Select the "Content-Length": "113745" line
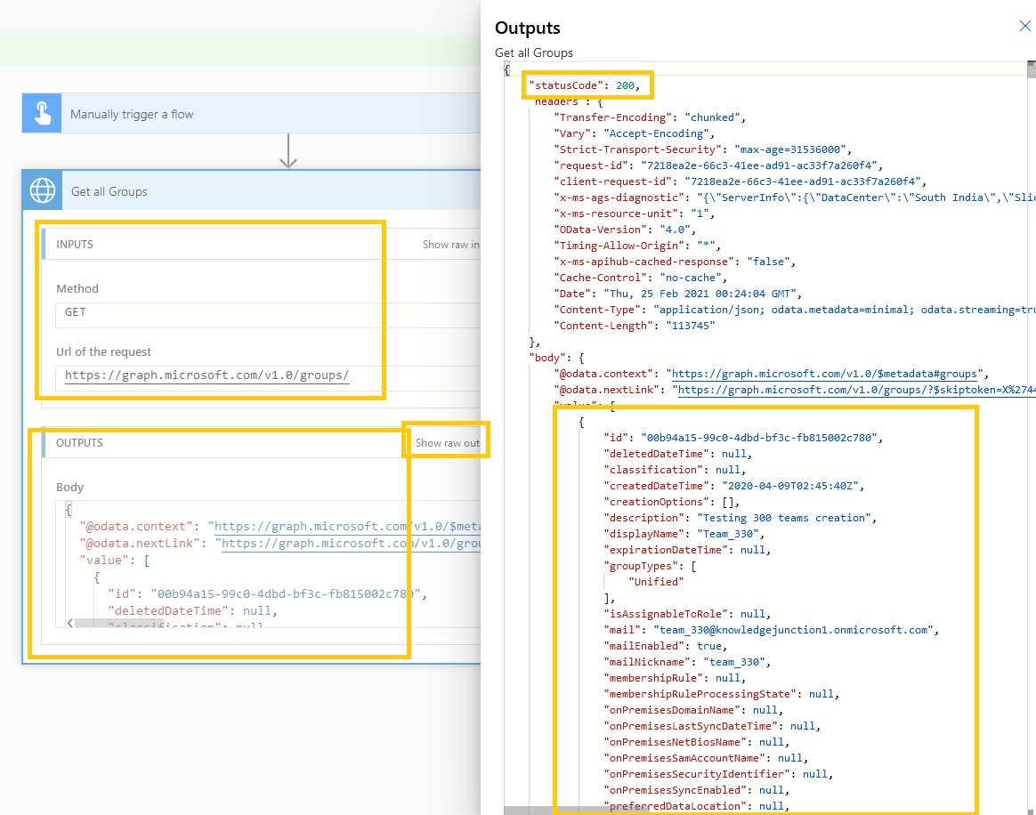Image resolution: width=1036 pixels, height=815 pixels. [x=635, y=326]
